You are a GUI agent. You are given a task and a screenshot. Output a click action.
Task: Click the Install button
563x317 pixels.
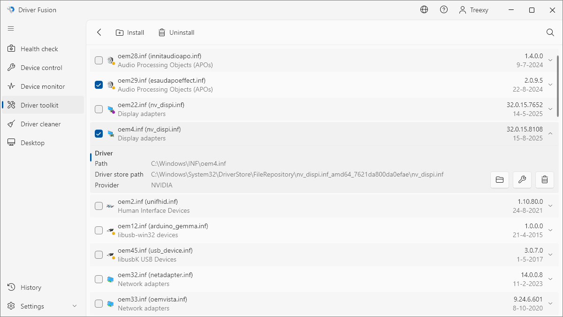click(130, 32)
